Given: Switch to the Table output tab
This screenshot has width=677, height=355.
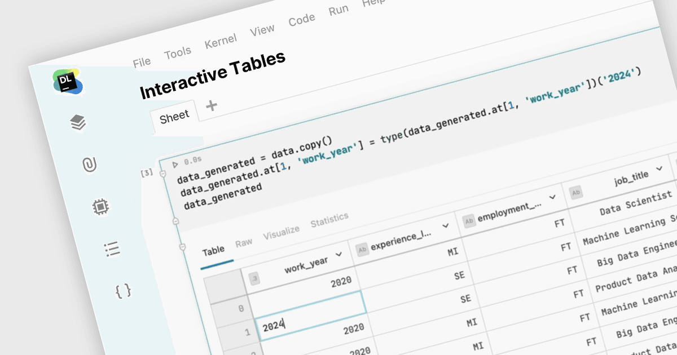Looking at the screenshot, I should coord(213,251).
